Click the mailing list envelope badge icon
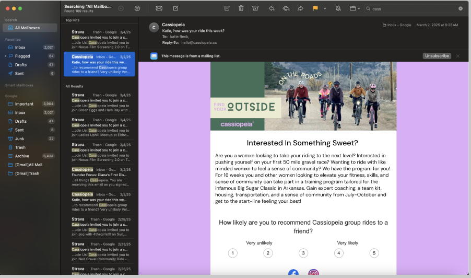 154,56
